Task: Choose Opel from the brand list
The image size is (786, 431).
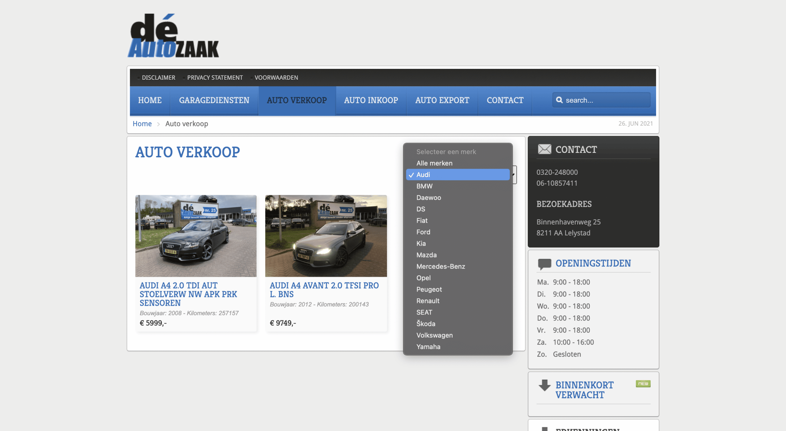Action: pos(458,278)
